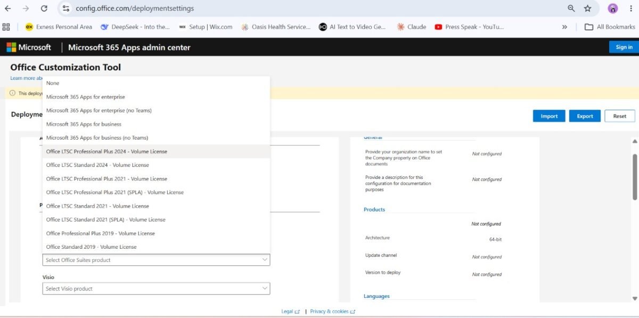Choose None from the product list
Viewport: 639px width, 318px height.
pyautogui.click(x=156, y=83)
